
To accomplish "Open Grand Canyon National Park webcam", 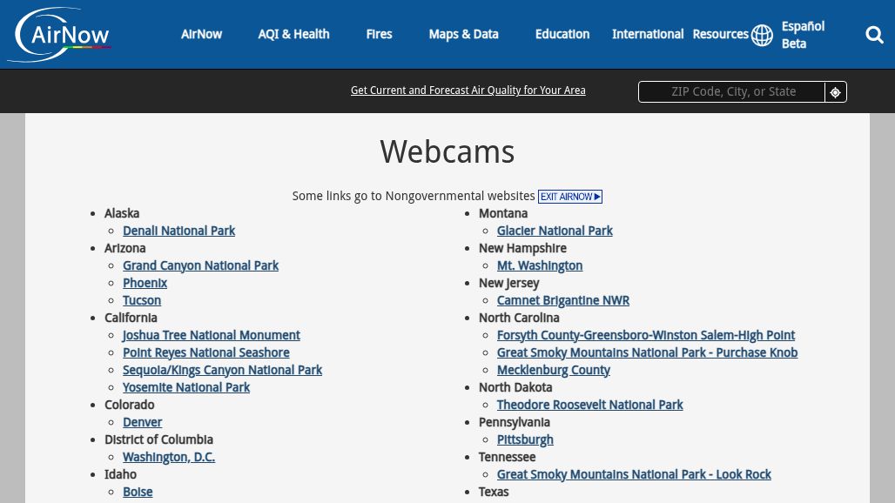I will point(200,265).
